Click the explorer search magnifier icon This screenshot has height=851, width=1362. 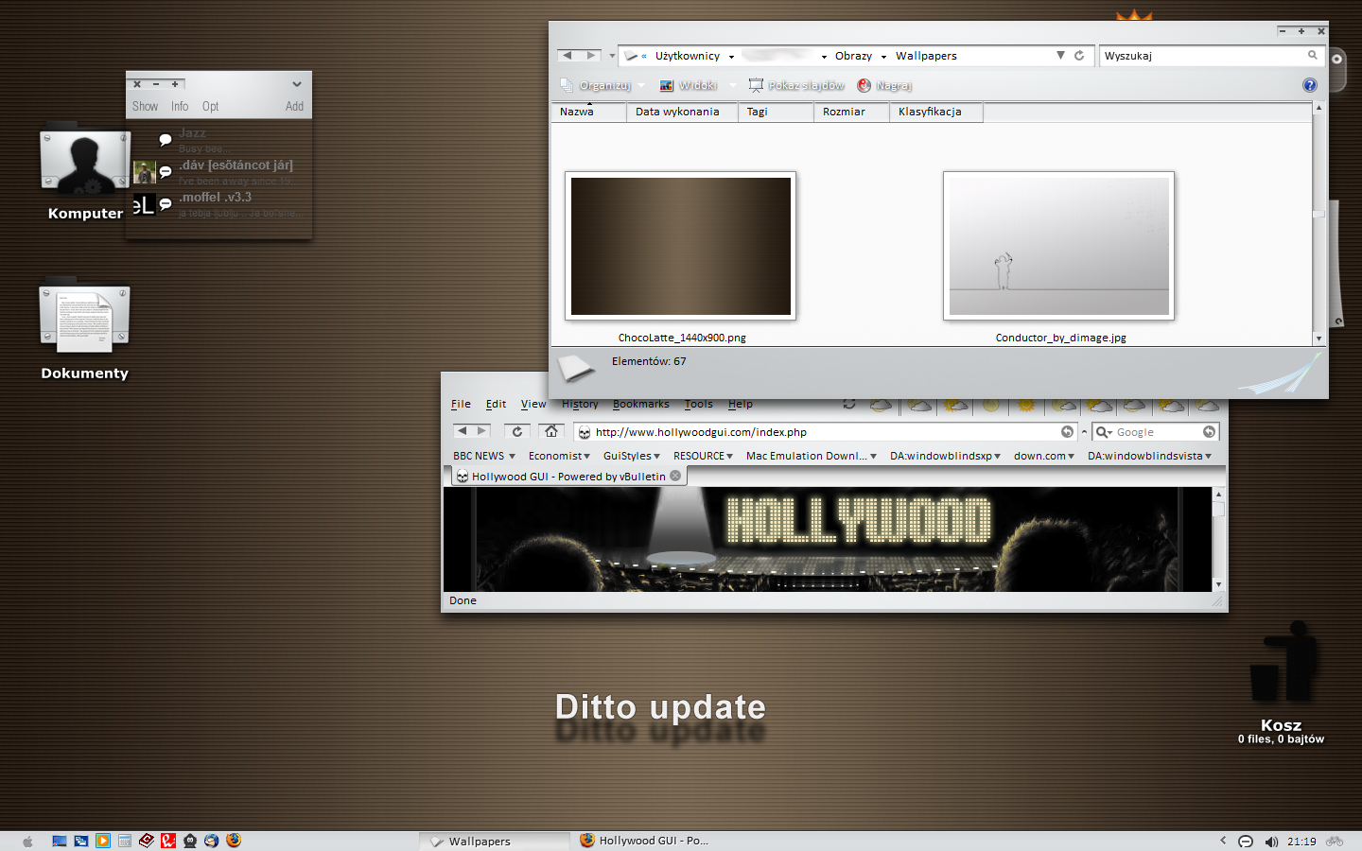click(x=1313, y=56)
